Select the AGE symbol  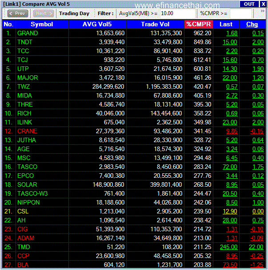click(24, 149)
